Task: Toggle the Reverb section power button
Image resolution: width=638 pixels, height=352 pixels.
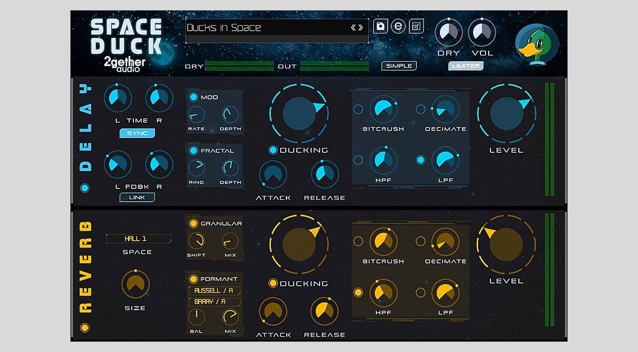Action: [x=85, y=328]
